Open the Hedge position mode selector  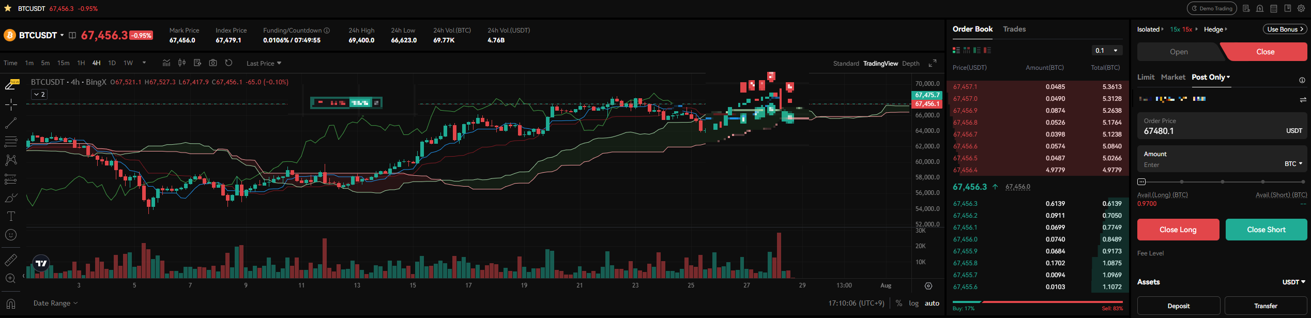(x=1215, y=29)
